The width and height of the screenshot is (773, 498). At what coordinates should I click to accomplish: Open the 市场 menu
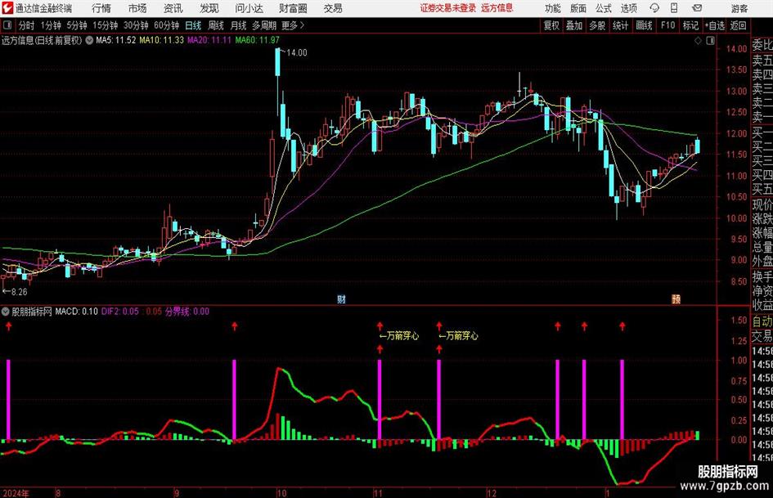point(137,8)
